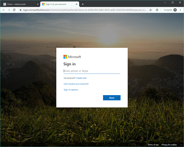Click the Sign in heading text

pyautogui.click(x=70, y=64)
